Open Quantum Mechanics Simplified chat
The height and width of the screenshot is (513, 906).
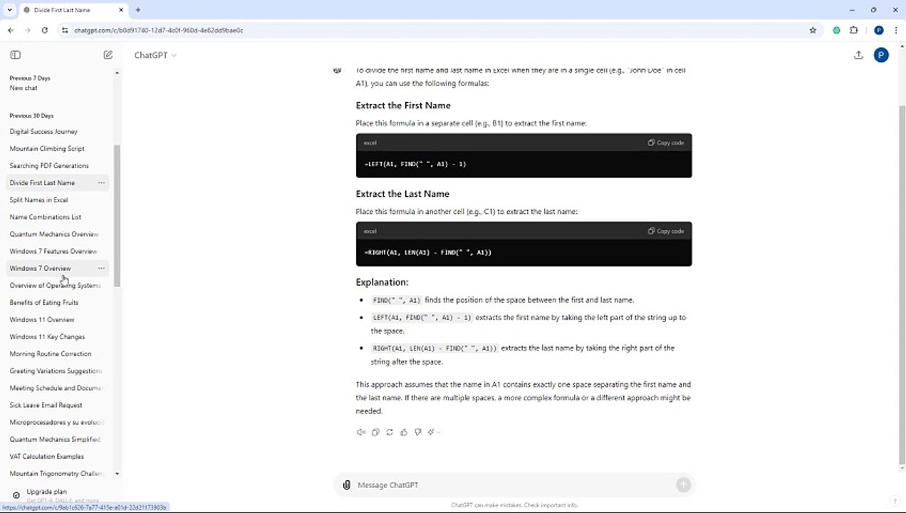[x=55, y=440]
